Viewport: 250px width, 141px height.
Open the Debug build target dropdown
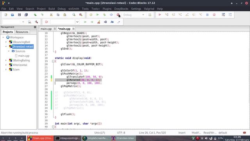[x=143, y=15]
